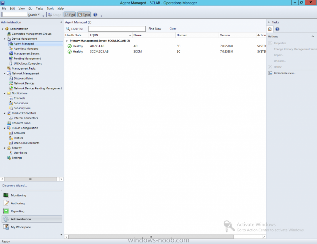Click the Internal Connectors icon
Screen dimensions: 317x244
tap(11, 118)
